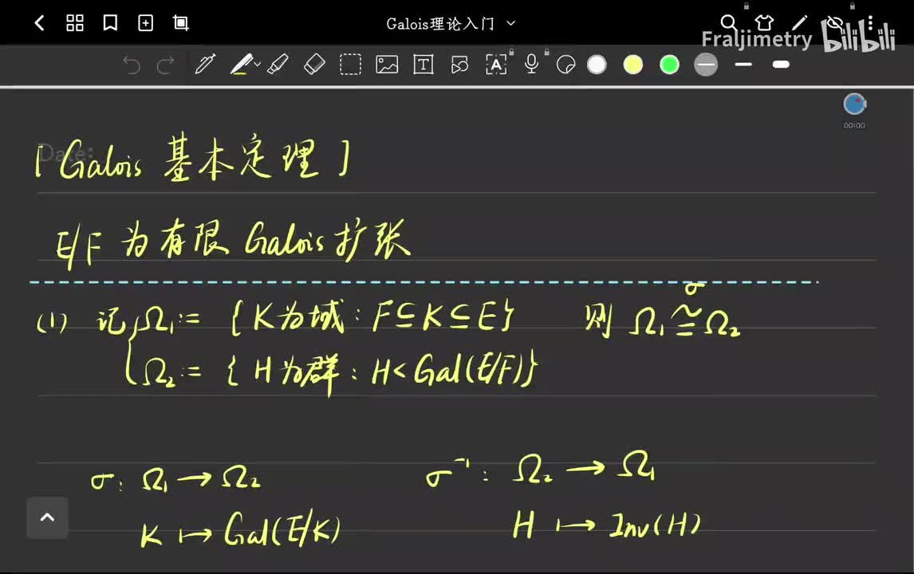Insert an image with picture tool

point(387,65)
